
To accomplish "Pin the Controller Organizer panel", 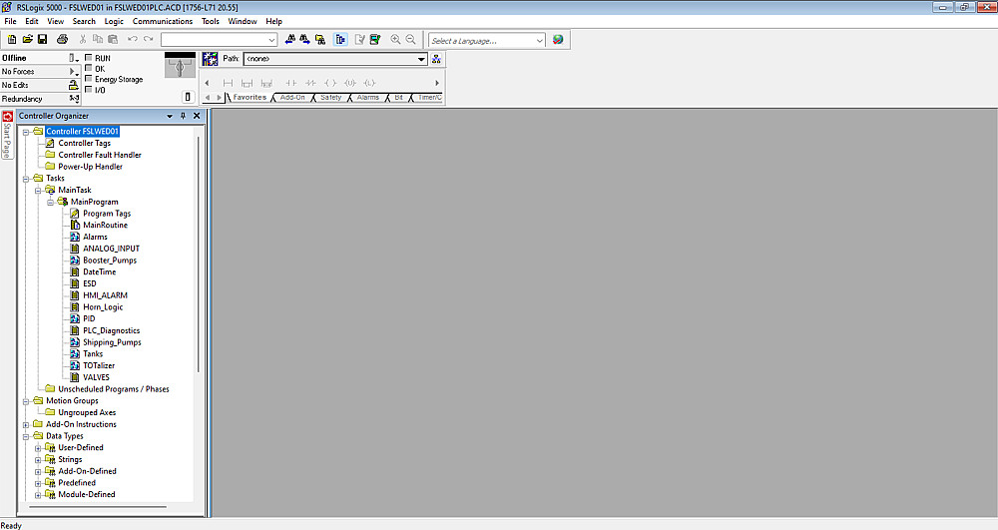I will pyautogui.click(x=183, y=116).
